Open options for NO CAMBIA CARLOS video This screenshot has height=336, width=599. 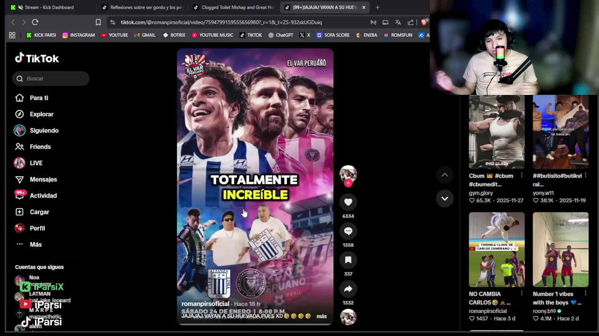pyautogui.click(x=521, y=294)
